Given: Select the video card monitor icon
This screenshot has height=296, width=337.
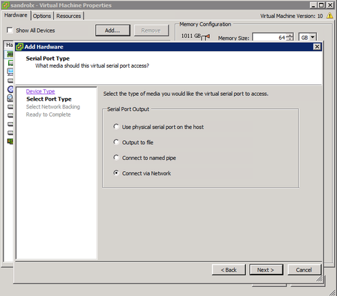Looking at the screenshot, I should (10, 72).
